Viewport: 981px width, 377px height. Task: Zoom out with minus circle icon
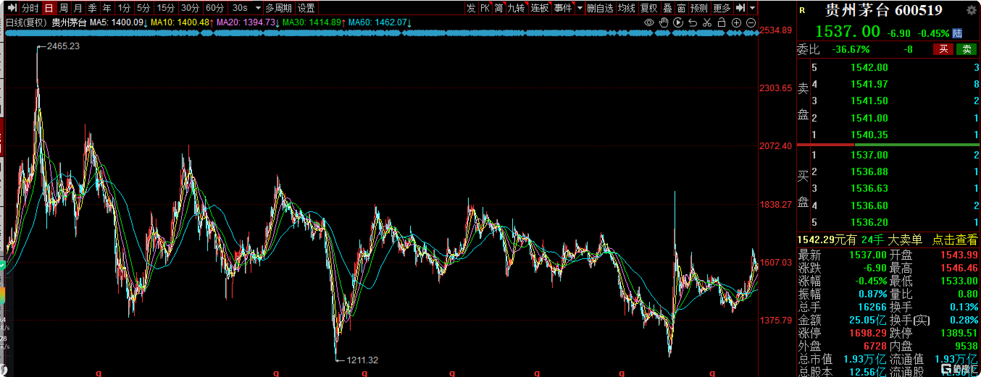(x=751, y=23)
